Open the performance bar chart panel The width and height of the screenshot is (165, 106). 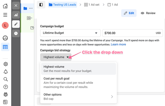click(x=16, y=15)
